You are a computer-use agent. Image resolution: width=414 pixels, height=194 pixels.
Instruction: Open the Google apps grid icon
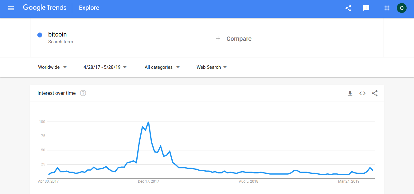tap(387, 8)
